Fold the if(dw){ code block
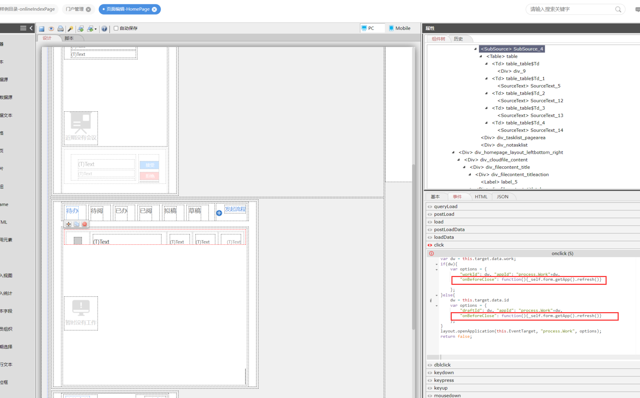 coord(436,264)
